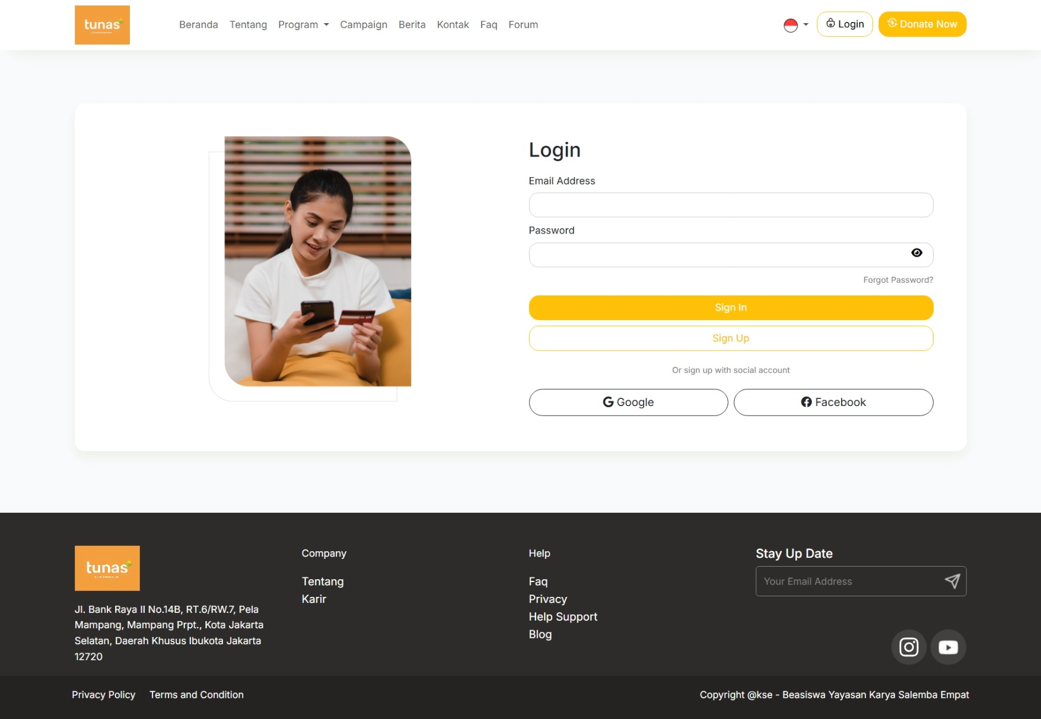Collapse the Program dropdown chevron

pos(326,25)
